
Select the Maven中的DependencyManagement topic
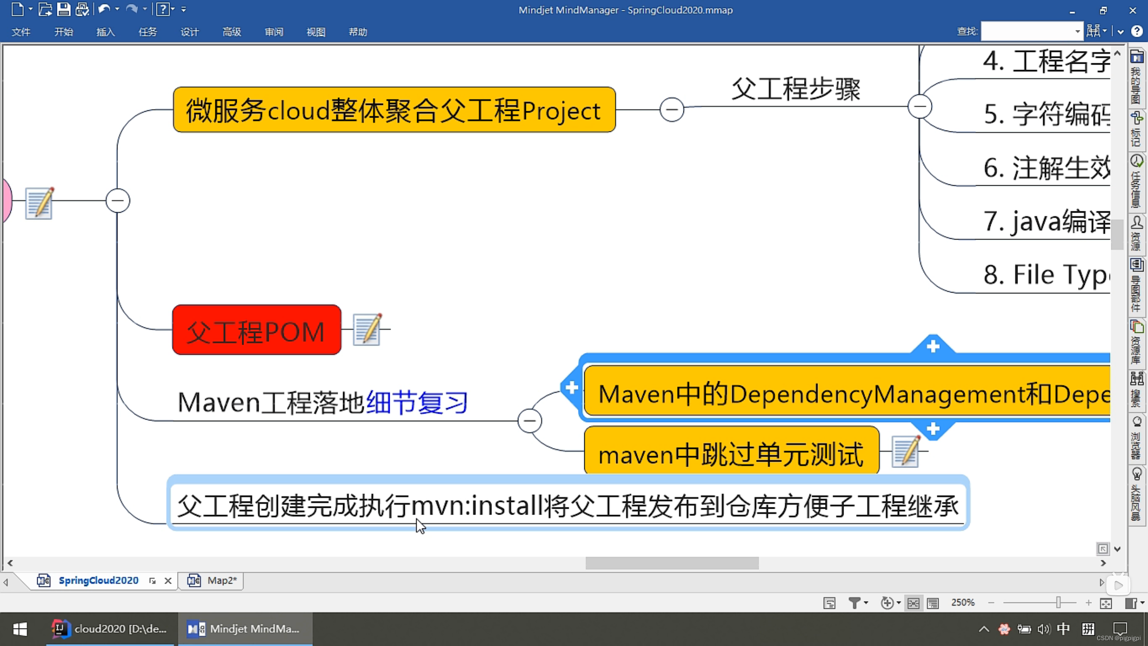[848, 391]
